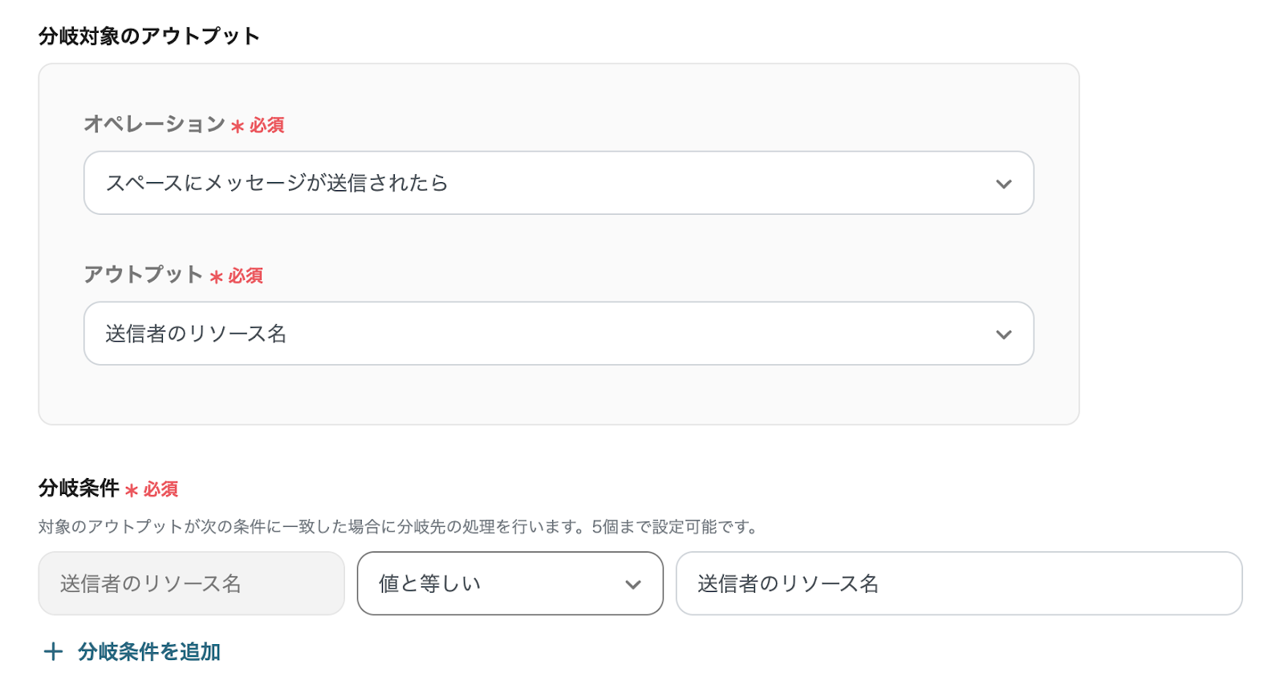Click the plus icon before 分岐条件を追加
1284x693 pixels.
(x=53, y=651)
